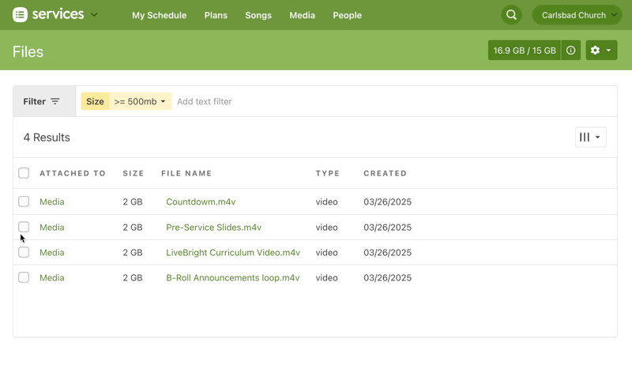Go to My Schedule tab
Viewport: 632px width, 365px height.
pyautogui.click(x=159, y=15)
